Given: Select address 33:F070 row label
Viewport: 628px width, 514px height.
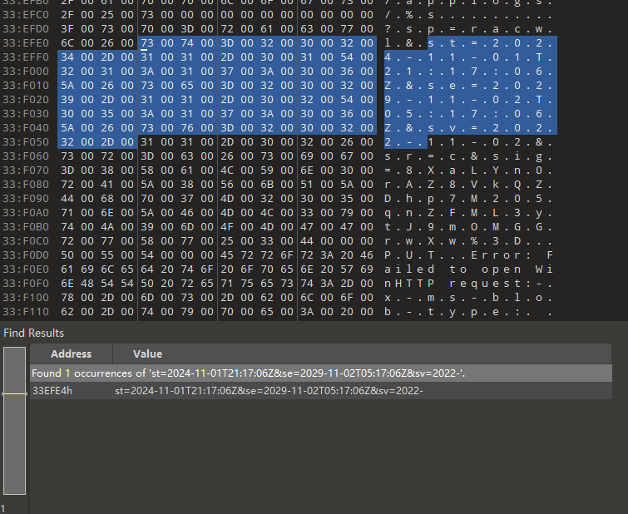Looking at the screenshot, I should (26, 171).
